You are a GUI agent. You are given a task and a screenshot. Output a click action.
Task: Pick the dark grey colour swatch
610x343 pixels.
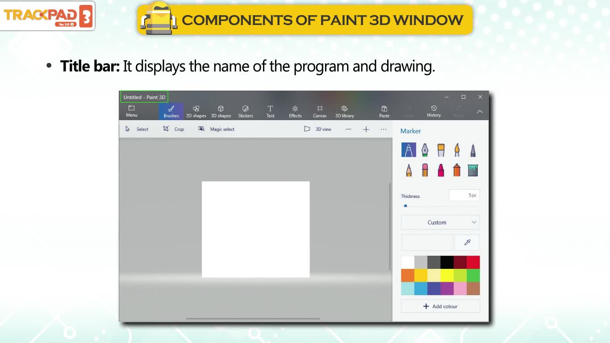tap(434, 262)
